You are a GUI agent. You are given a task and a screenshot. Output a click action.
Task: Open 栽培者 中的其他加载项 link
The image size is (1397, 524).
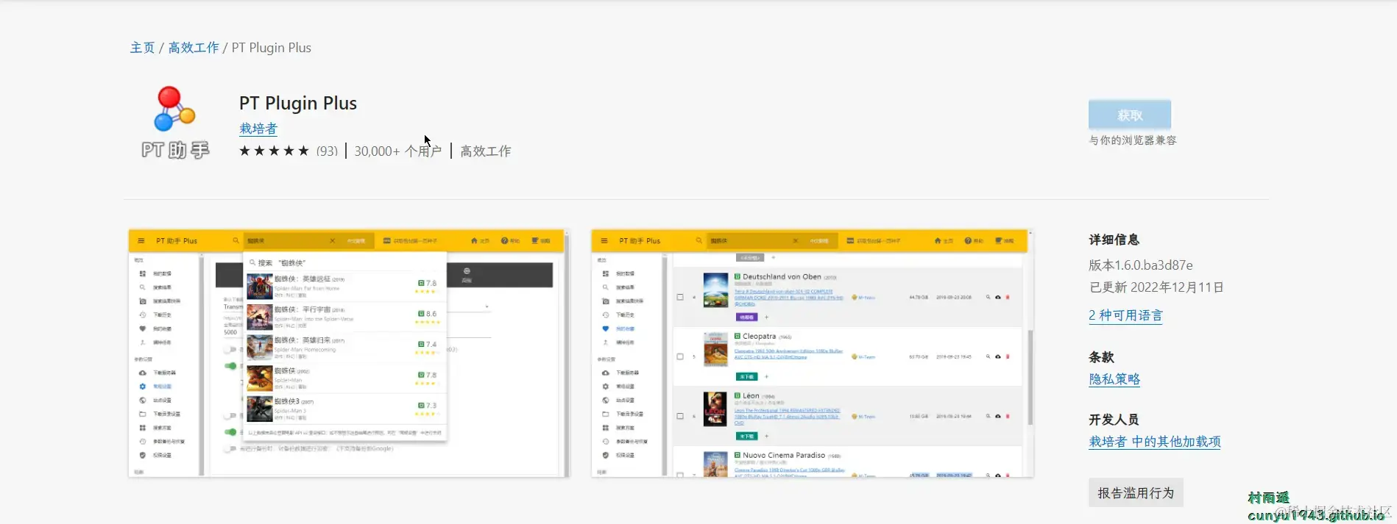coord(1155,442)
